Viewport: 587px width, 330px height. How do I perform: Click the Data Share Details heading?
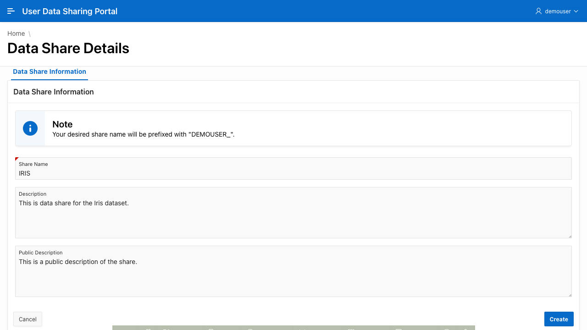point(68,48)
